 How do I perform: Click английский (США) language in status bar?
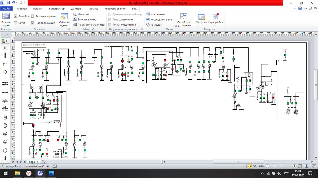pos(37,166)
